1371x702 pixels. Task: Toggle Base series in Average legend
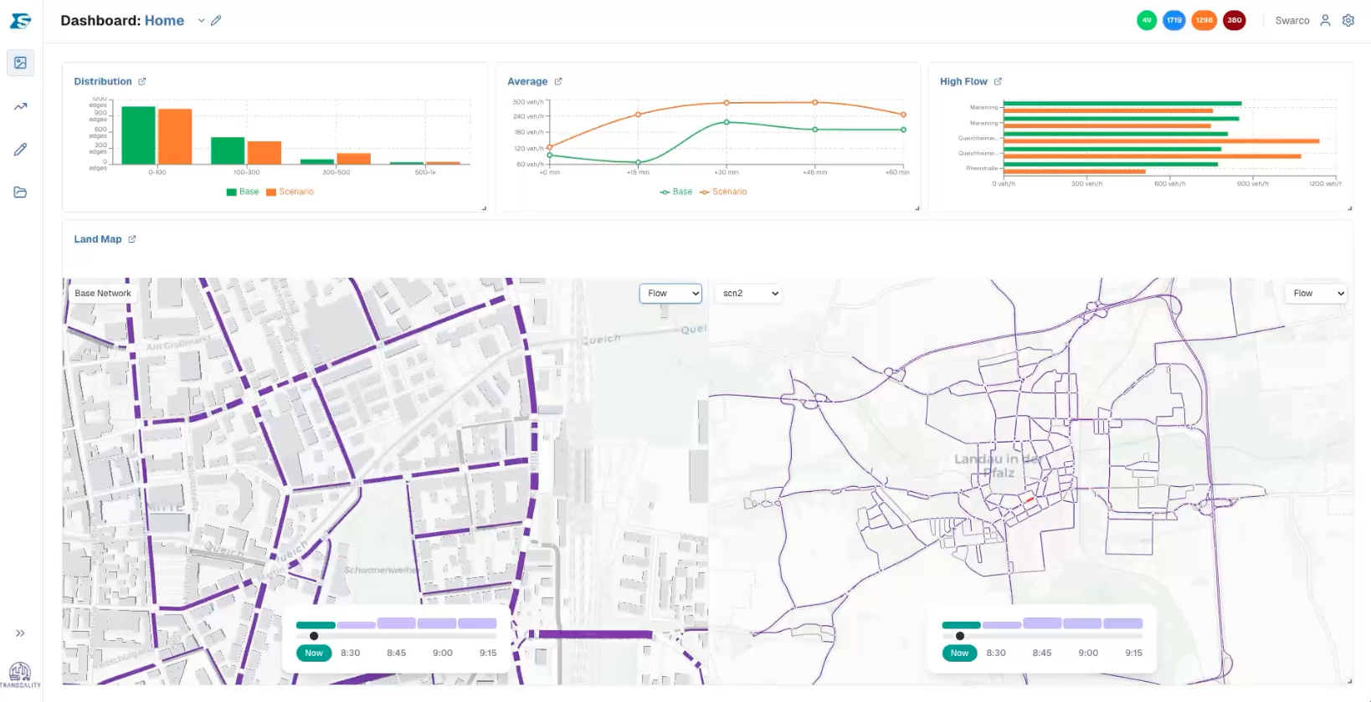(676, 192)
